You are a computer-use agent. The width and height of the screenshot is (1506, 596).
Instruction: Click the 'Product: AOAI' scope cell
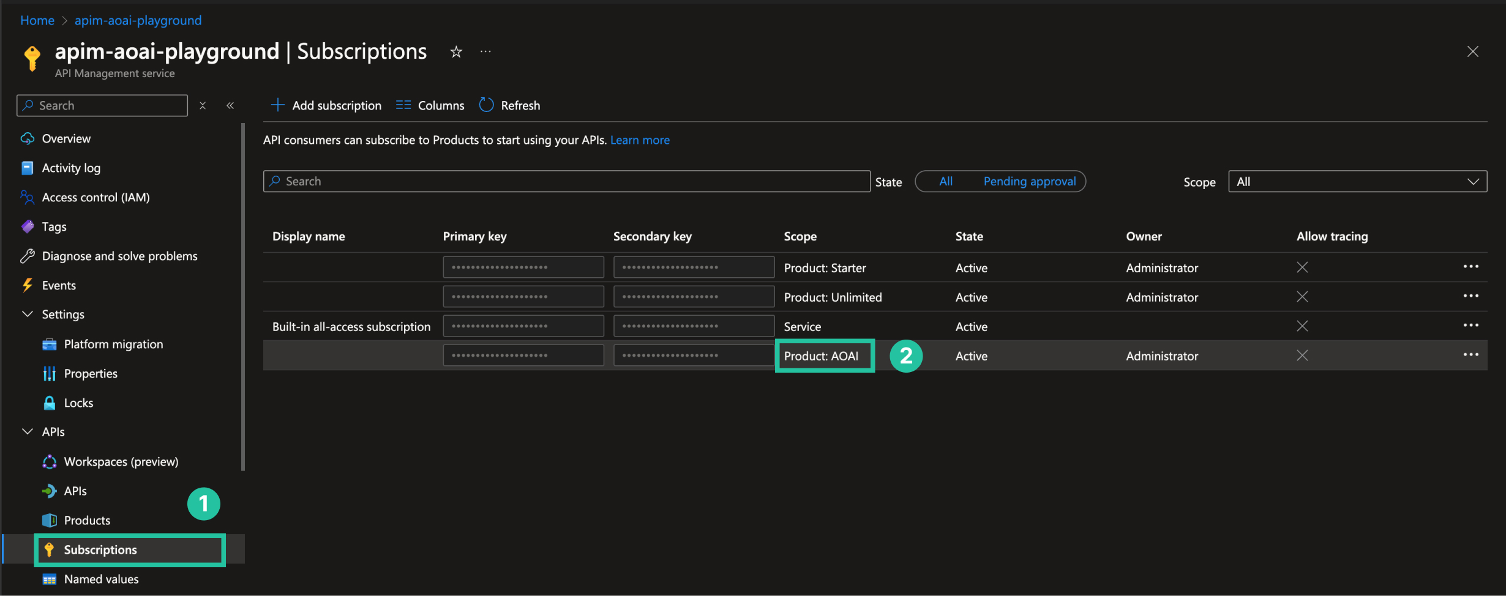(x=821, y=356)
